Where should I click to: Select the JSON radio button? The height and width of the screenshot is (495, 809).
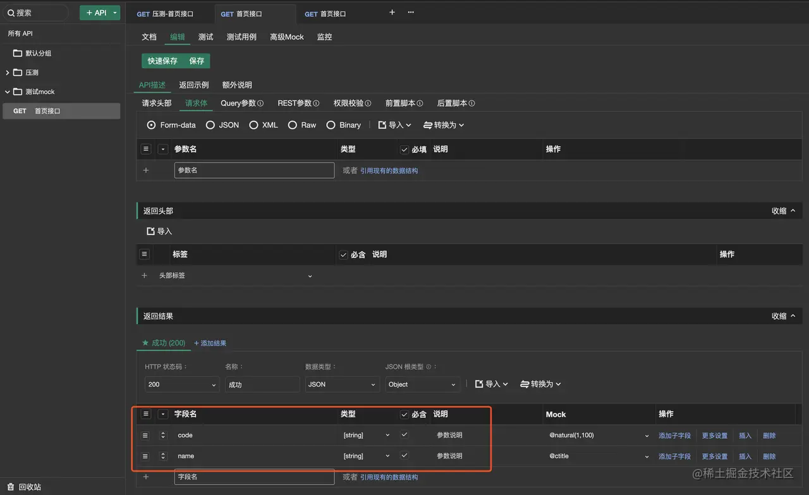[x=210, y=125]
